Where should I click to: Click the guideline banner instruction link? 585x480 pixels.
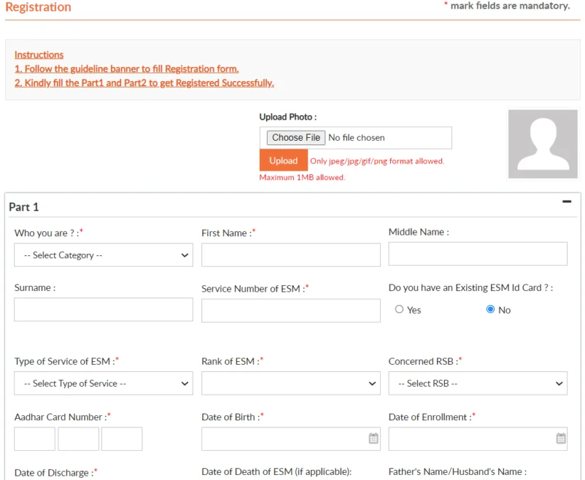click(127, 69)
